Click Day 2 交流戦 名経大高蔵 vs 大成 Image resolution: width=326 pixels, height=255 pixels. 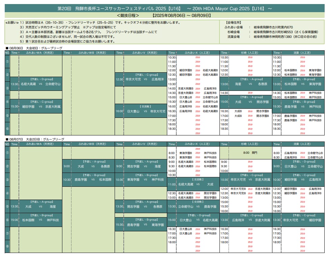tap(197, 184)
